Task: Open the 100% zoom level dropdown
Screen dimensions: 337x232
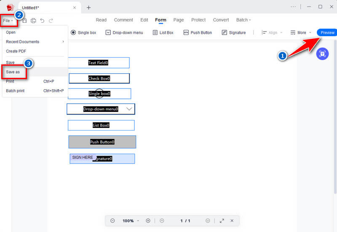Action: [x=131, y=221]
